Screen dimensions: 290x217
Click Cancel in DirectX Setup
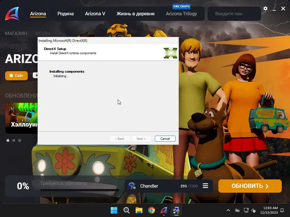click(165, 138)
